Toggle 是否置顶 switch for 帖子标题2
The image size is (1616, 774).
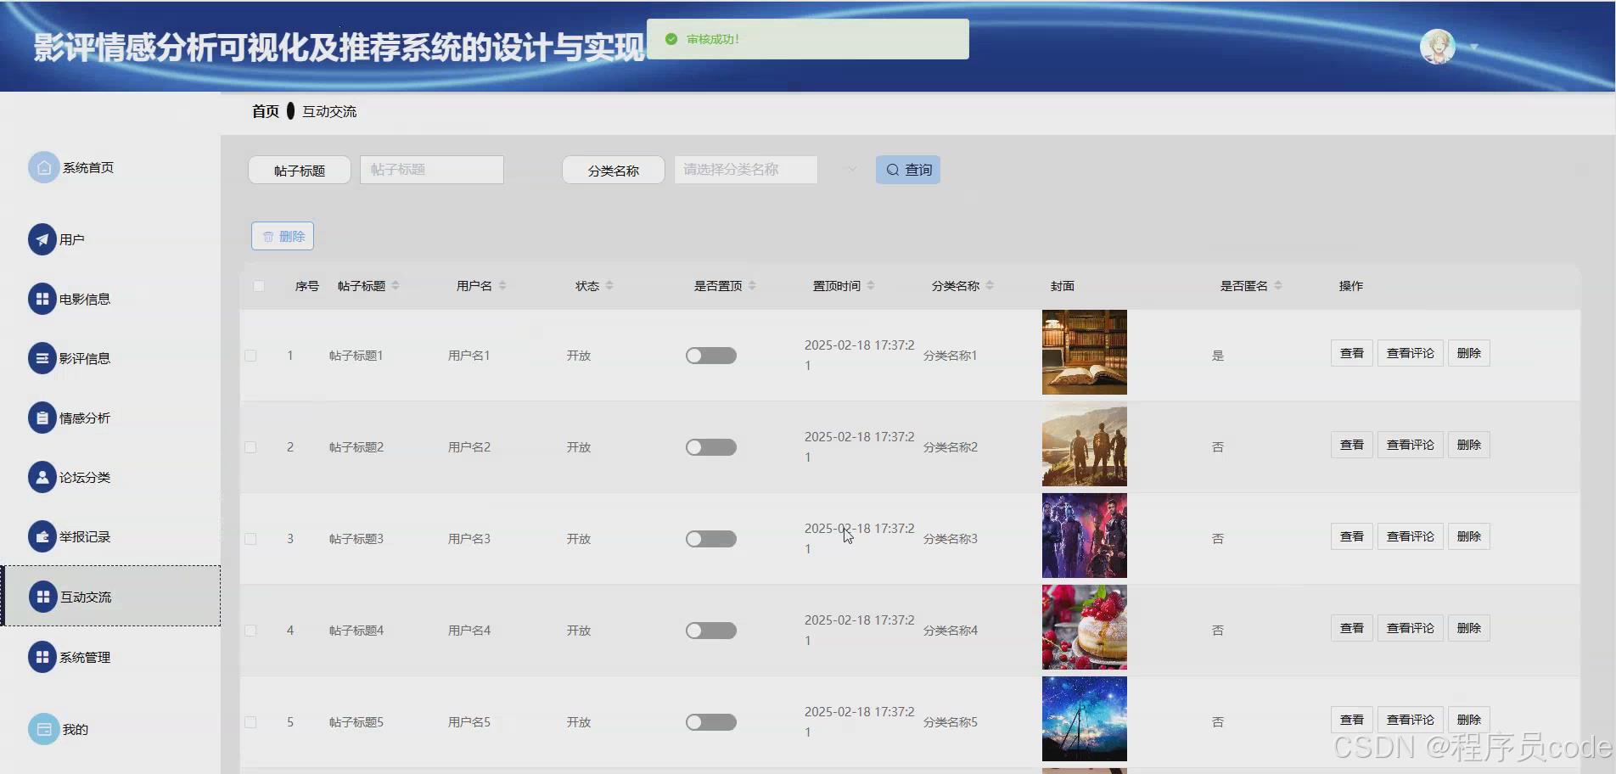click(711, 447)
